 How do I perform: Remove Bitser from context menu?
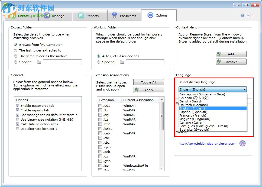click(231, 62)
